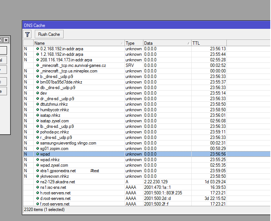Screen dimensions: 271x221
Task: Click TTL value 16:39:53
Action: 218,187
